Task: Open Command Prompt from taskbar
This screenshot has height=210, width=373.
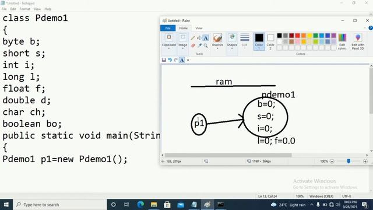Action: tap(221, 205)
